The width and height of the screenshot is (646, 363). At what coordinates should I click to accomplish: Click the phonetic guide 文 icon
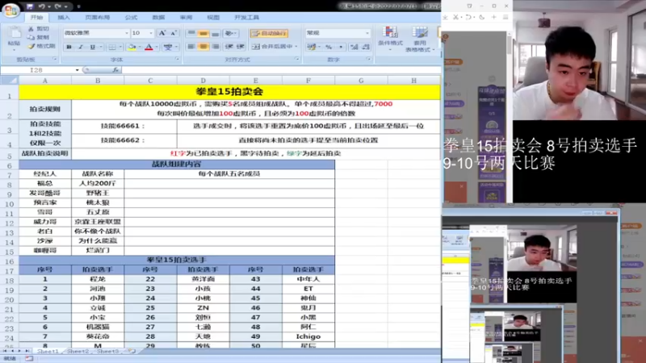click(168, 48)
